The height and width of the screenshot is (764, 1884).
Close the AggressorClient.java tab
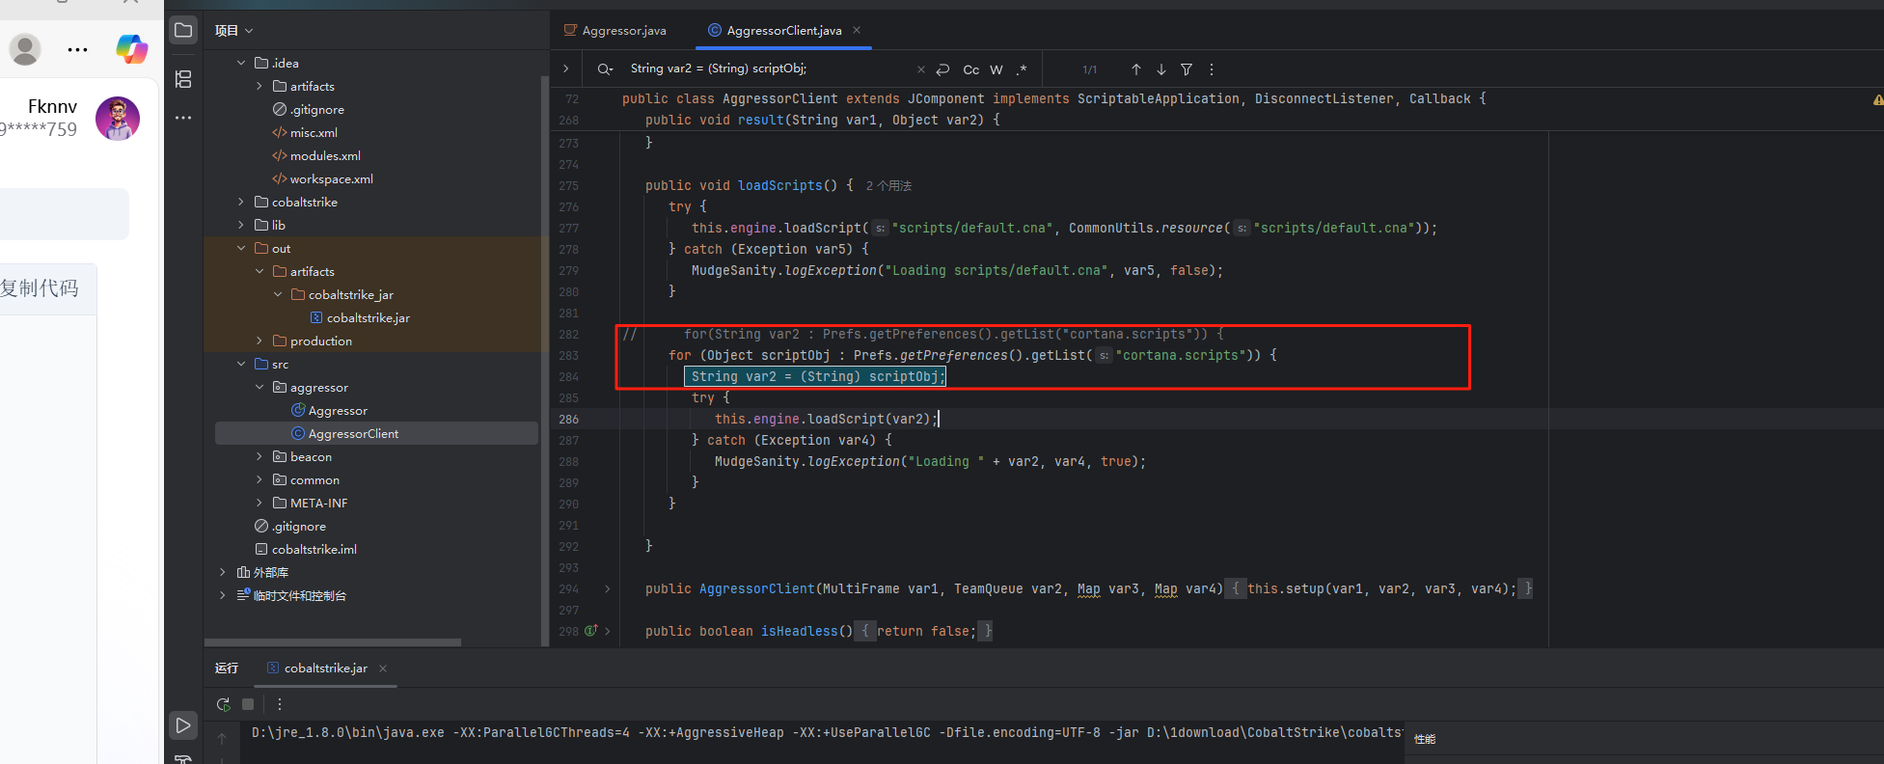(857, 30)
